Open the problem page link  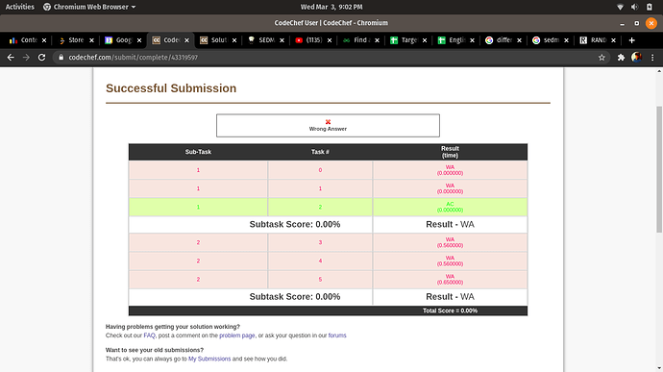tap(237, 335)
